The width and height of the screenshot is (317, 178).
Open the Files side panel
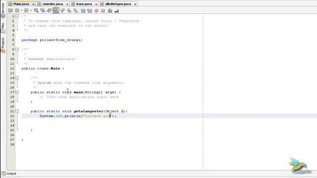(3, 28)
